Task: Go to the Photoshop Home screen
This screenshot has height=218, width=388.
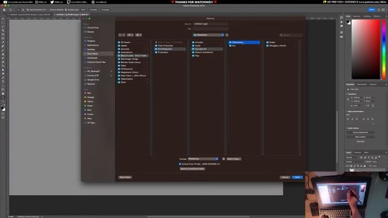Action: pos(4,10)
